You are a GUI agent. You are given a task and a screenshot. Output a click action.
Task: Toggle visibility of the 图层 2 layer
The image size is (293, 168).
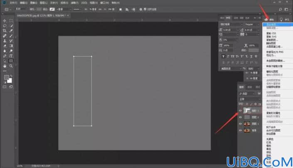coord(240,117)
